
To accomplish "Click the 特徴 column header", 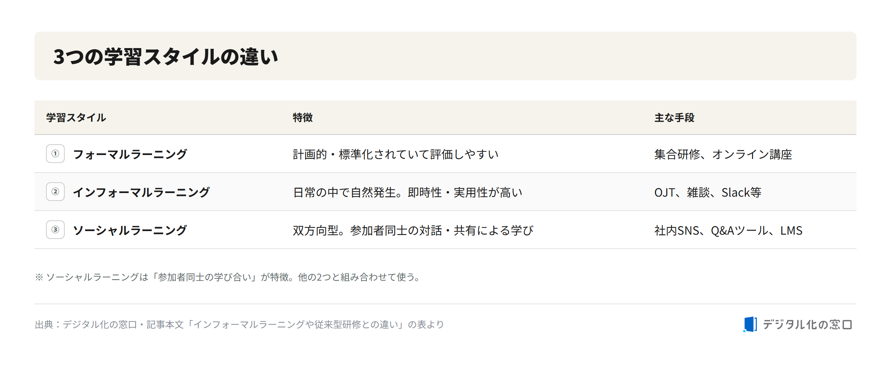I will click(303, 118).
